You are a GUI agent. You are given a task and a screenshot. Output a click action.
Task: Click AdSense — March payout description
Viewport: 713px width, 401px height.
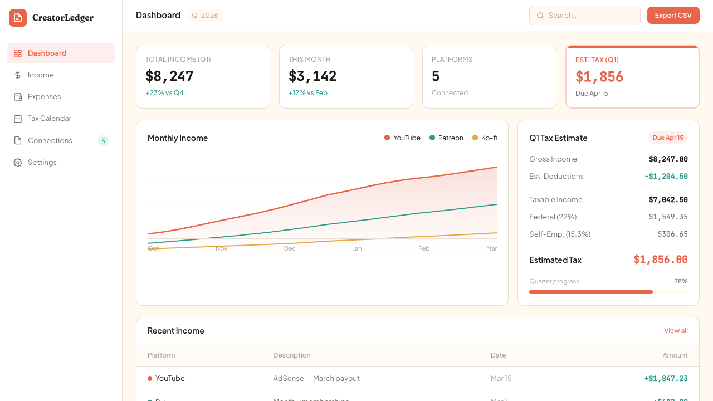click(x=316, y=379)
